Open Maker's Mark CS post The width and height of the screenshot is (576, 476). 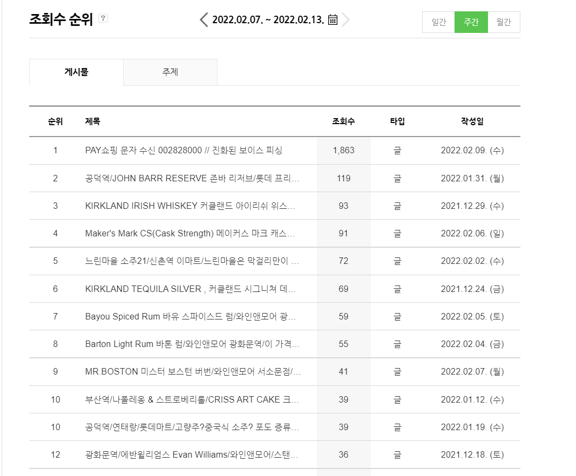click(190, 233)
